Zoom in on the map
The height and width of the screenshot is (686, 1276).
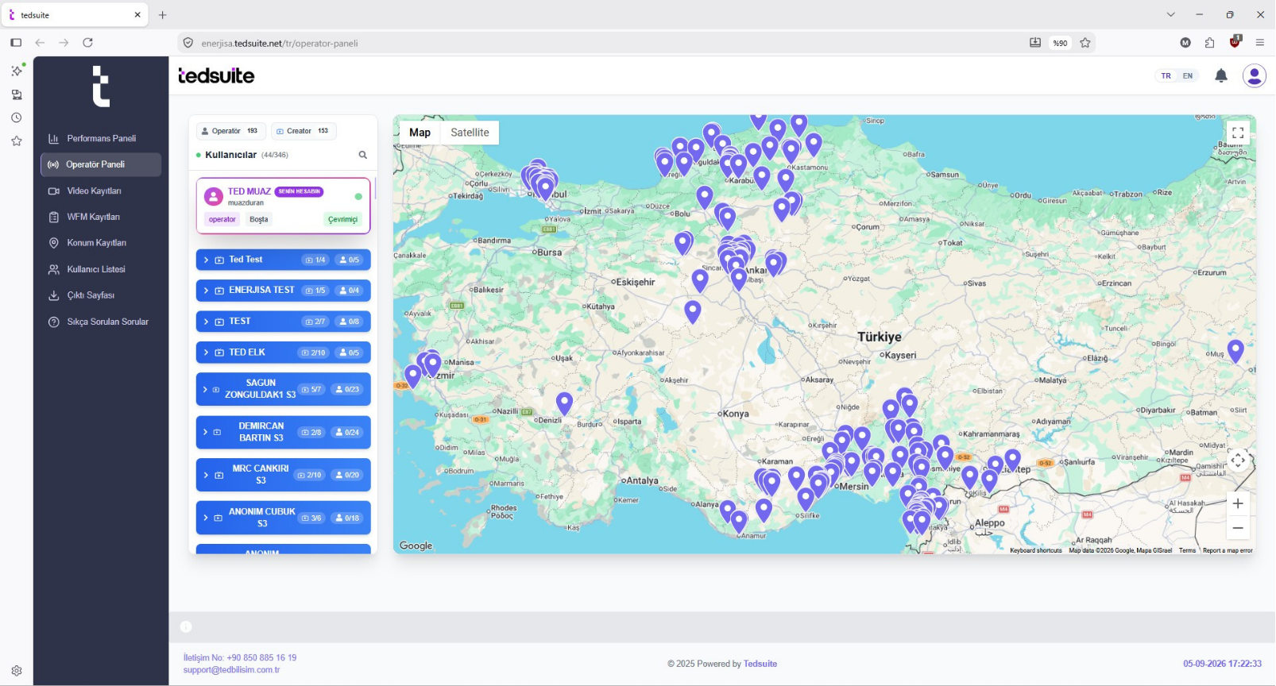(1238, 503)
